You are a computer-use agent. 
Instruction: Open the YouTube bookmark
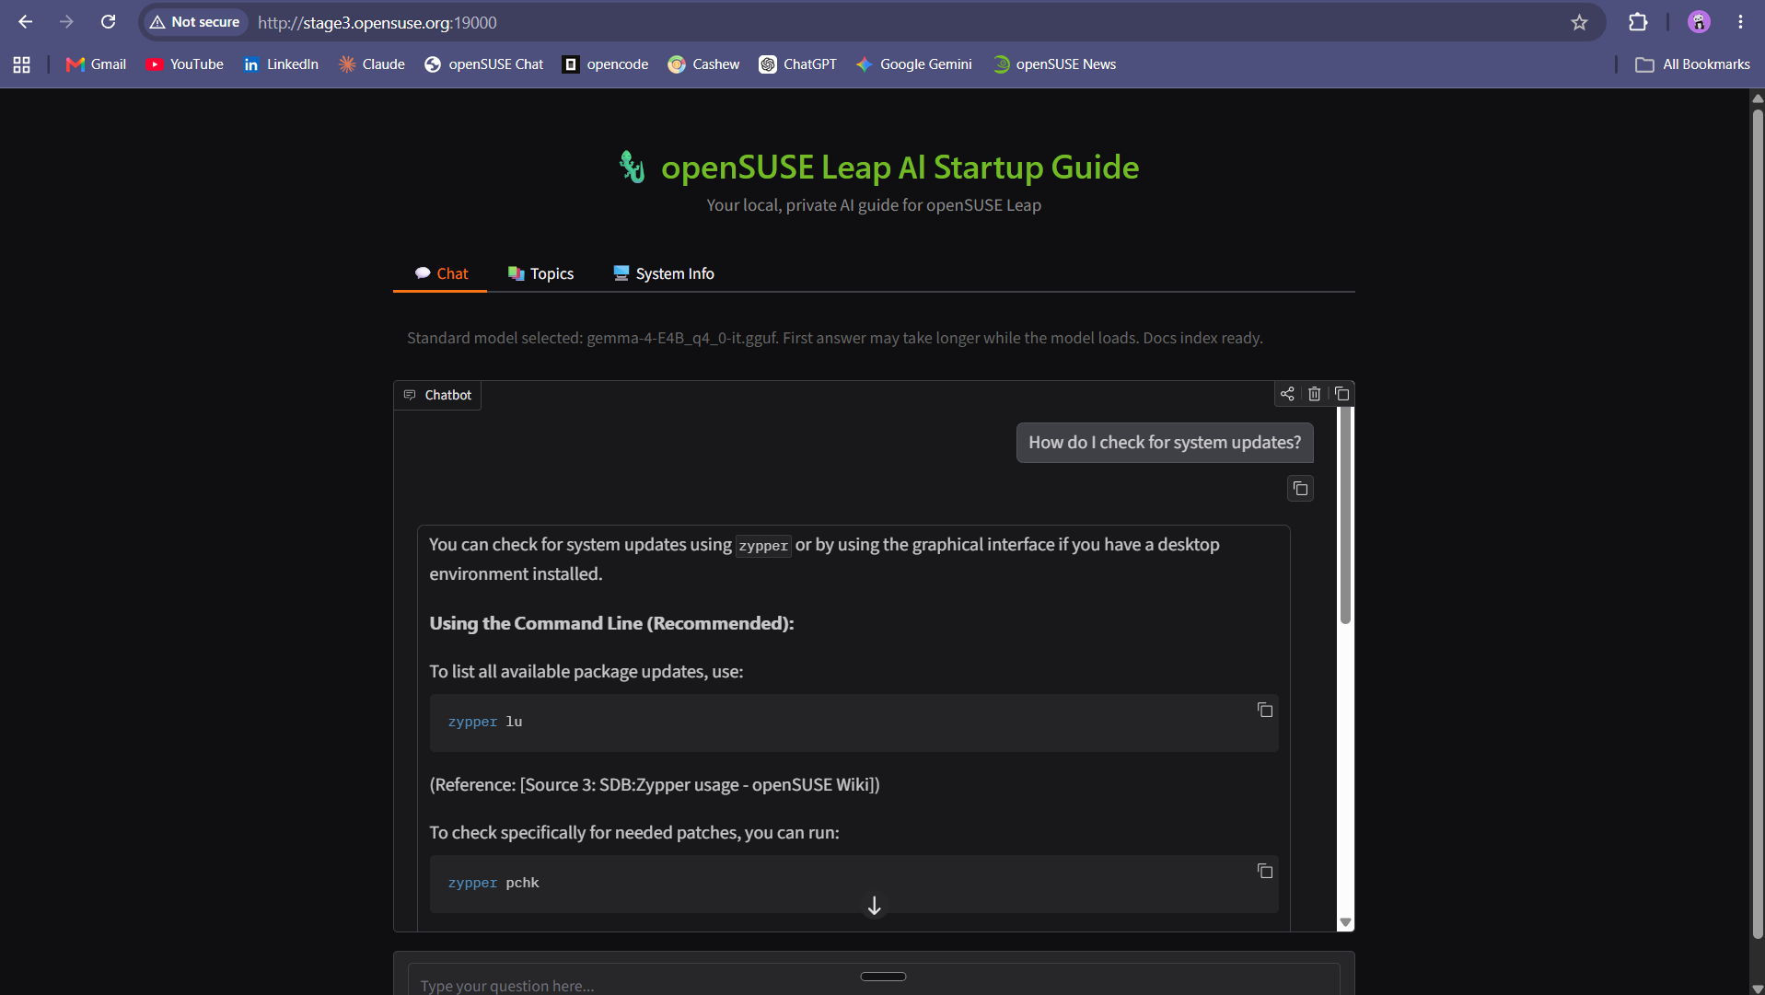(x=185, y=64)
